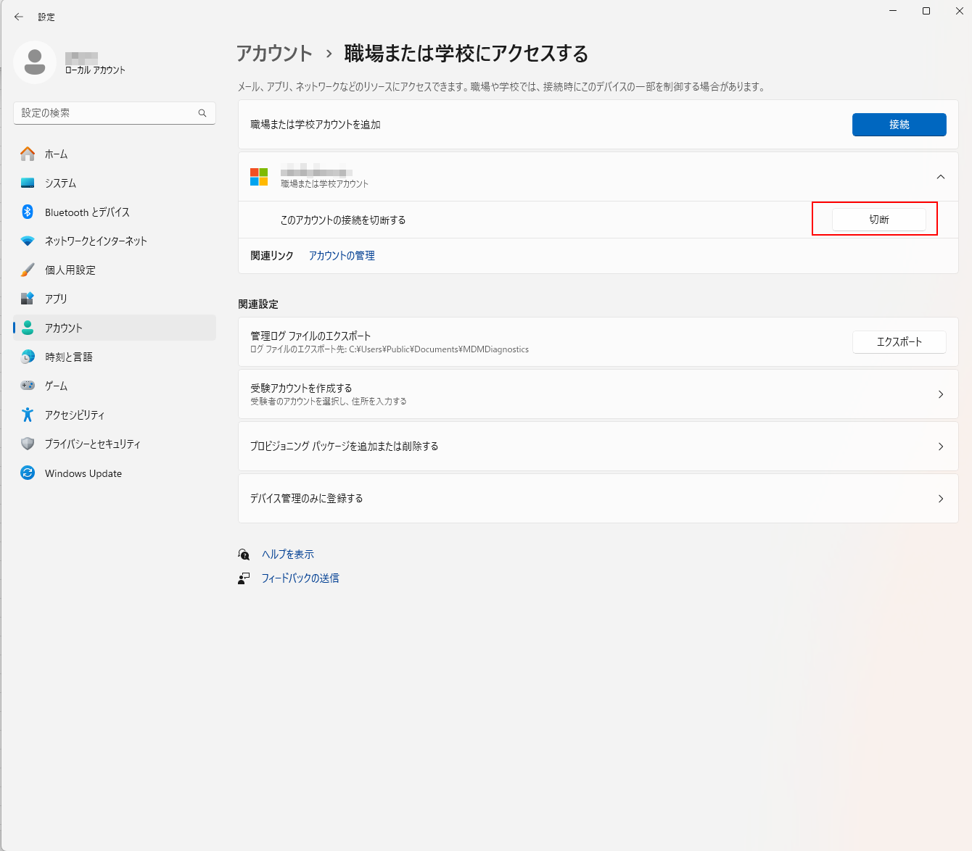Select プライバシーとセキュリティ menu item
The width and height of the screenshot is (972, 851).
point(92,444)
